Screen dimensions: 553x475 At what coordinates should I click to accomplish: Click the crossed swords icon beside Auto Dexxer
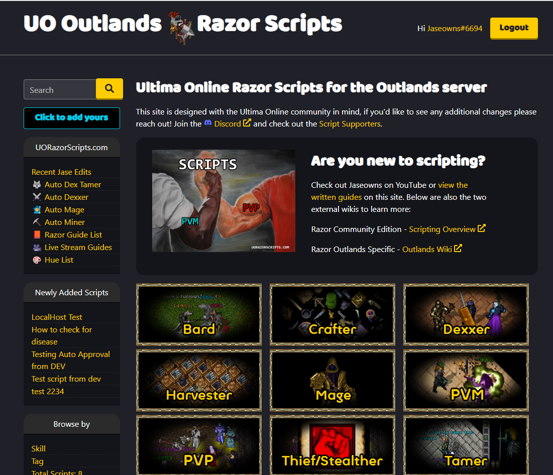37,197
